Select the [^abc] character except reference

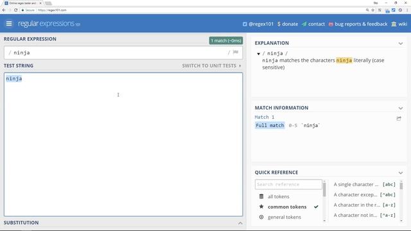[364, 194]
